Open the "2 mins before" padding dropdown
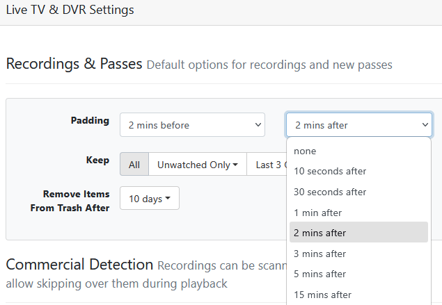This screenshot has width=442, height=305. tap(192, 125)
